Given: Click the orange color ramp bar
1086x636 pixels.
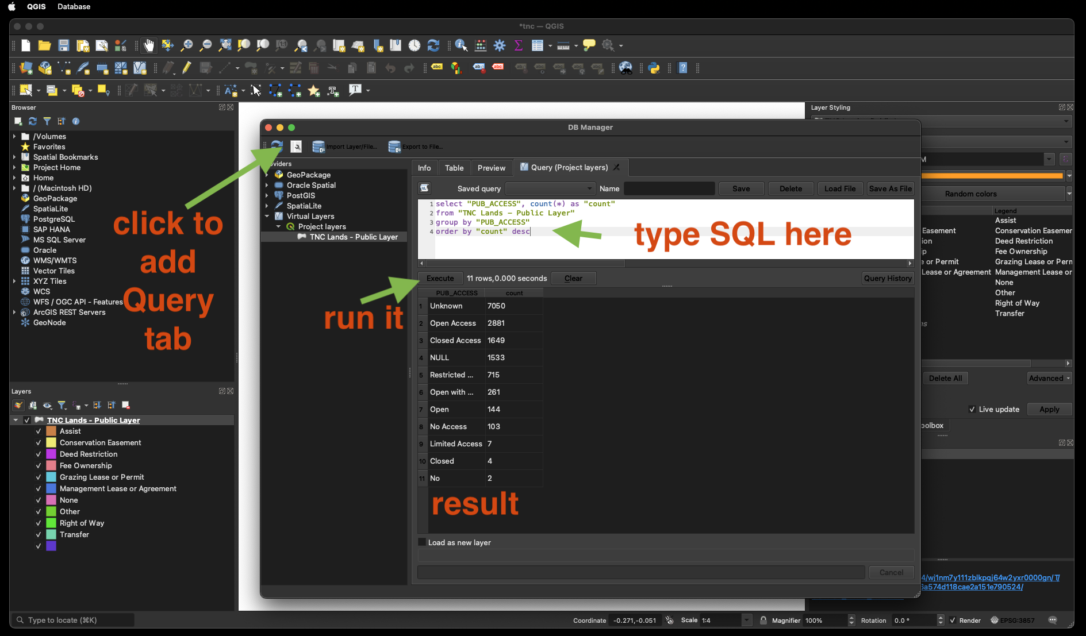Looking at the screenshot, I should tap(992, 176).
